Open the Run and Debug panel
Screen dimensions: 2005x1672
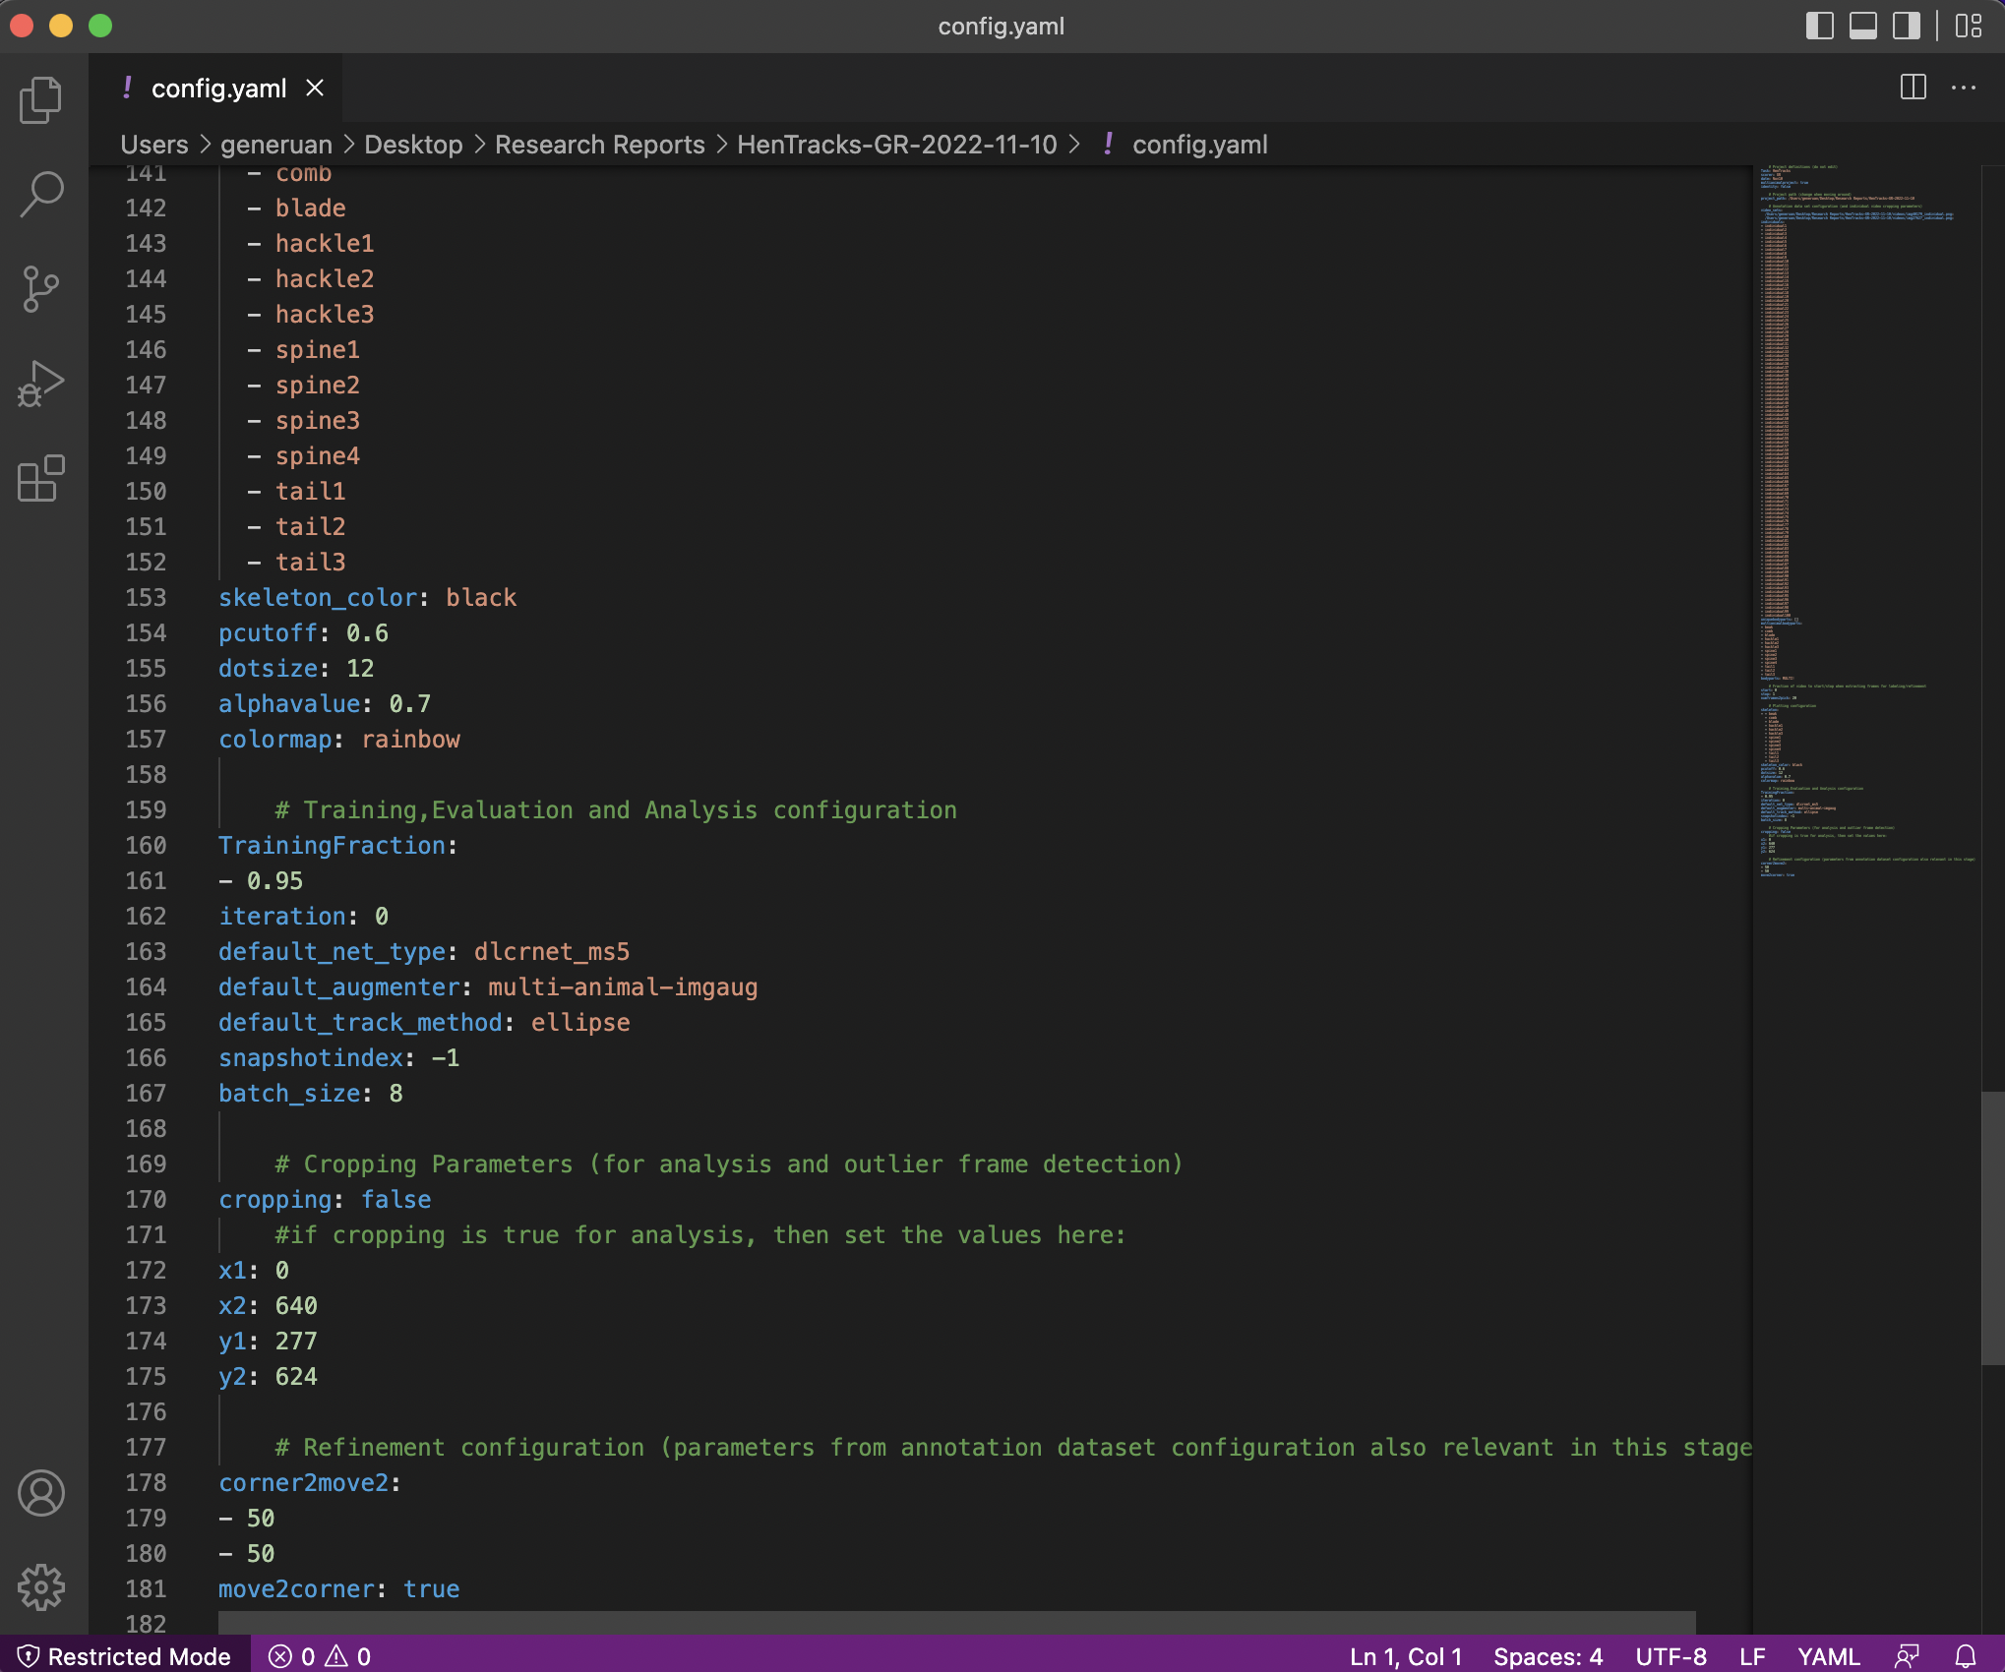[40, 383]
